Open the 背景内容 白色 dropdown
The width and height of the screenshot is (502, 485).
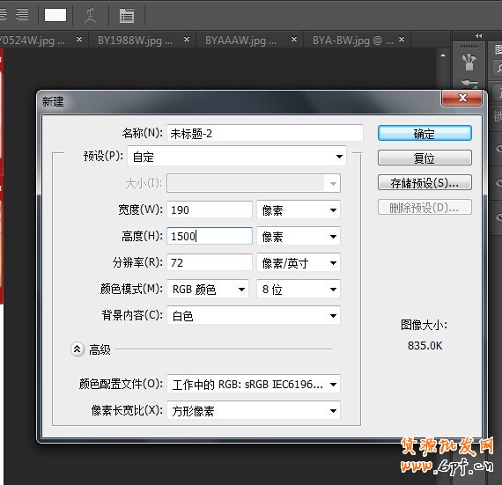click(254, 316)
